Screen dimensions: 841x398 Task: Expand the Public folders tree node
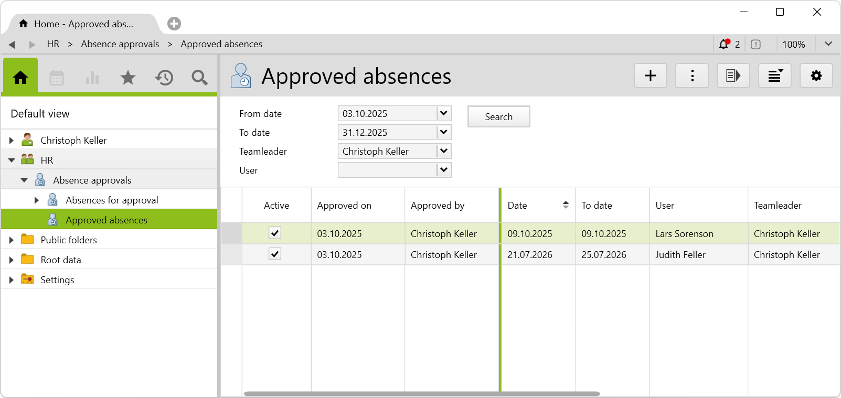click(x=12, y=240)
